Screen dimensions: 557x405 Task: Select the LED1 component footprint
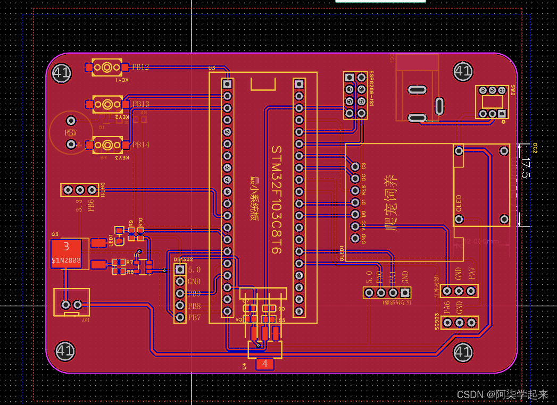pos(119,236)
